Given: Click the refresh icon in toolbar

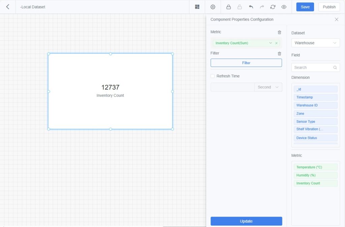Looking at the screenshot, I should (x=273, y=7).
